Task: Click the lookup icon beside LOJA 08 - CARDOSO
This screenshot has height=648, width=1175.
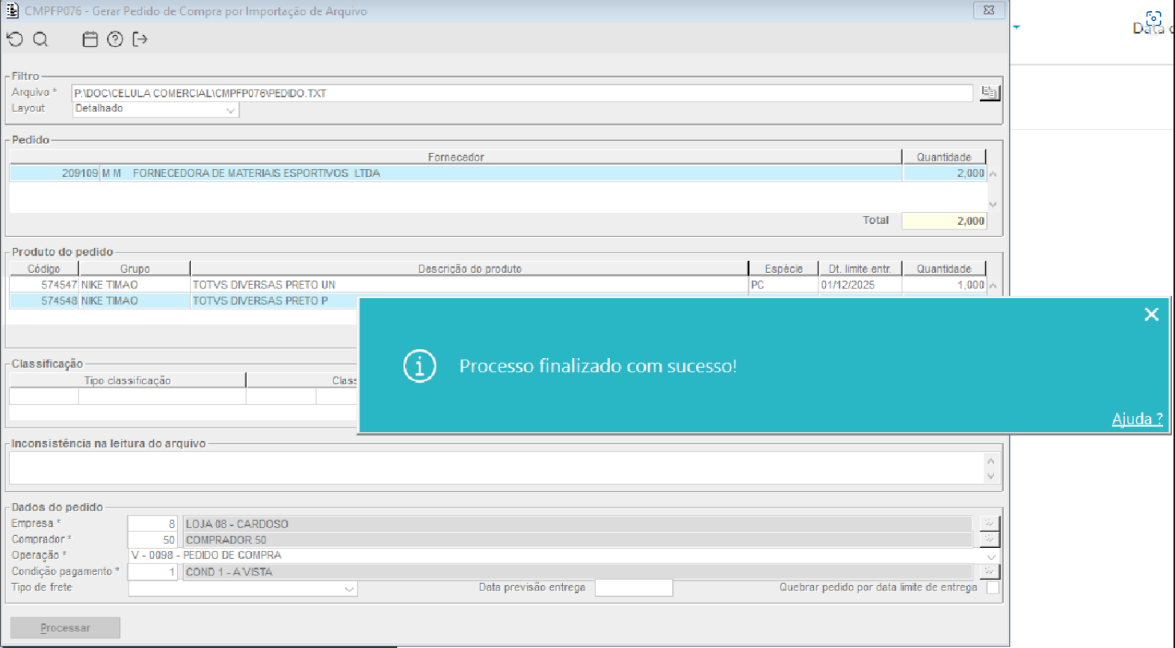Action: (x=989, y=523)
